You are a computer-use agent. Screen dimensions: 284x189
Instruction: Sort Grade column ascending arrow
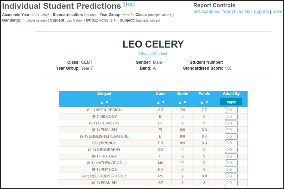tap(180, 102)
